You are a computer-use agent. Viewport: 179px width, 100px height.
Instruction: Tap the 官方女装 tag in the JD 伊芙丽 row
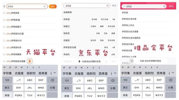pyautogui.click(x=104, y=19)
